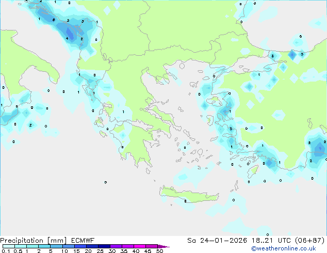The image size is (327, 253).
Task: Choose the 10–15 mm blue legend swatch
Action: [68, 246]
